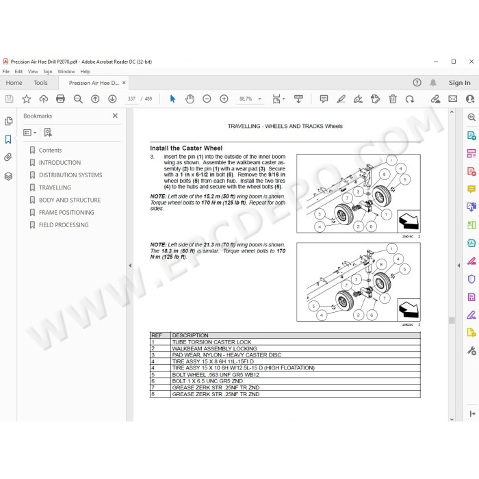Screen dimensions: 479x479
Task: Activate the Hand pan tool
Action: pos(190,99)
